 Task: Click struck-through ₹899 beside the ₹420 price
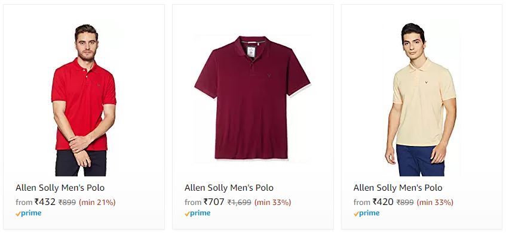405,203
